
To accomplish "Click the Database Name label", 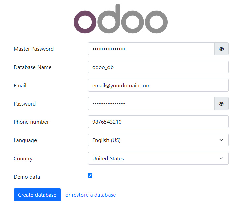I will 32,67.
